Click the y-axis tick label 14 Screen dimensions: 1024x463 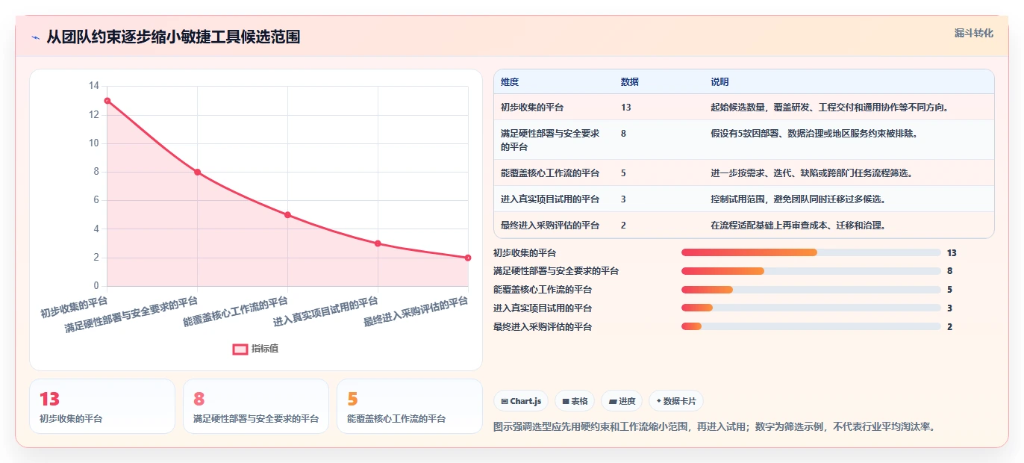pyautogui.click(x=93, y=86)
